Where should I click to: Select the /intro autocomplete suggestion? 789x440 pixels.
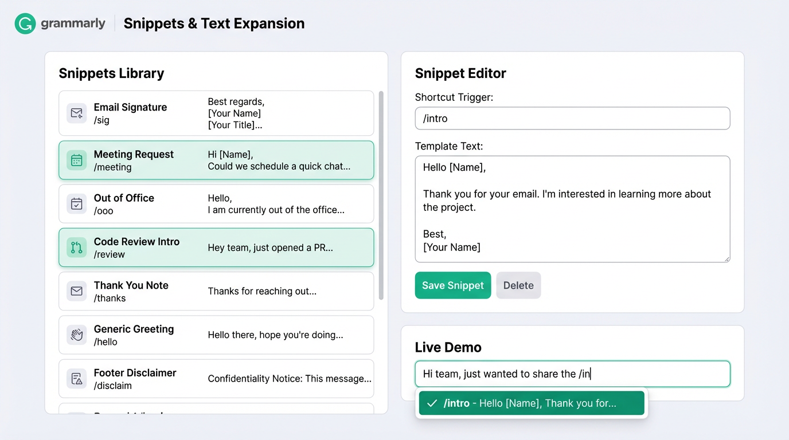coord(531,403)
